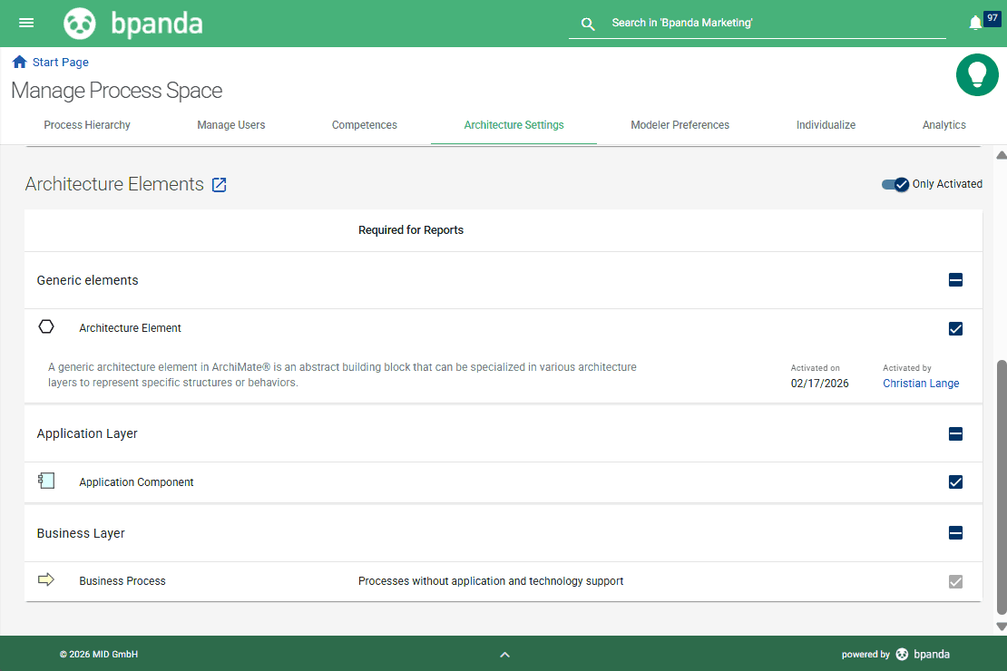Click the bpanda panda logo

click(80, 23)
